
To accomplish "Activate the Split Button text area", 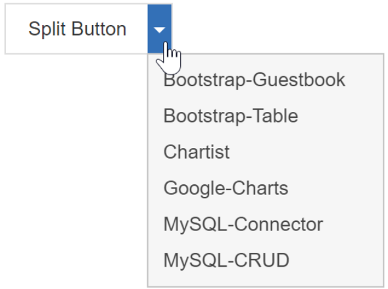I will click(x=77, y=29).
